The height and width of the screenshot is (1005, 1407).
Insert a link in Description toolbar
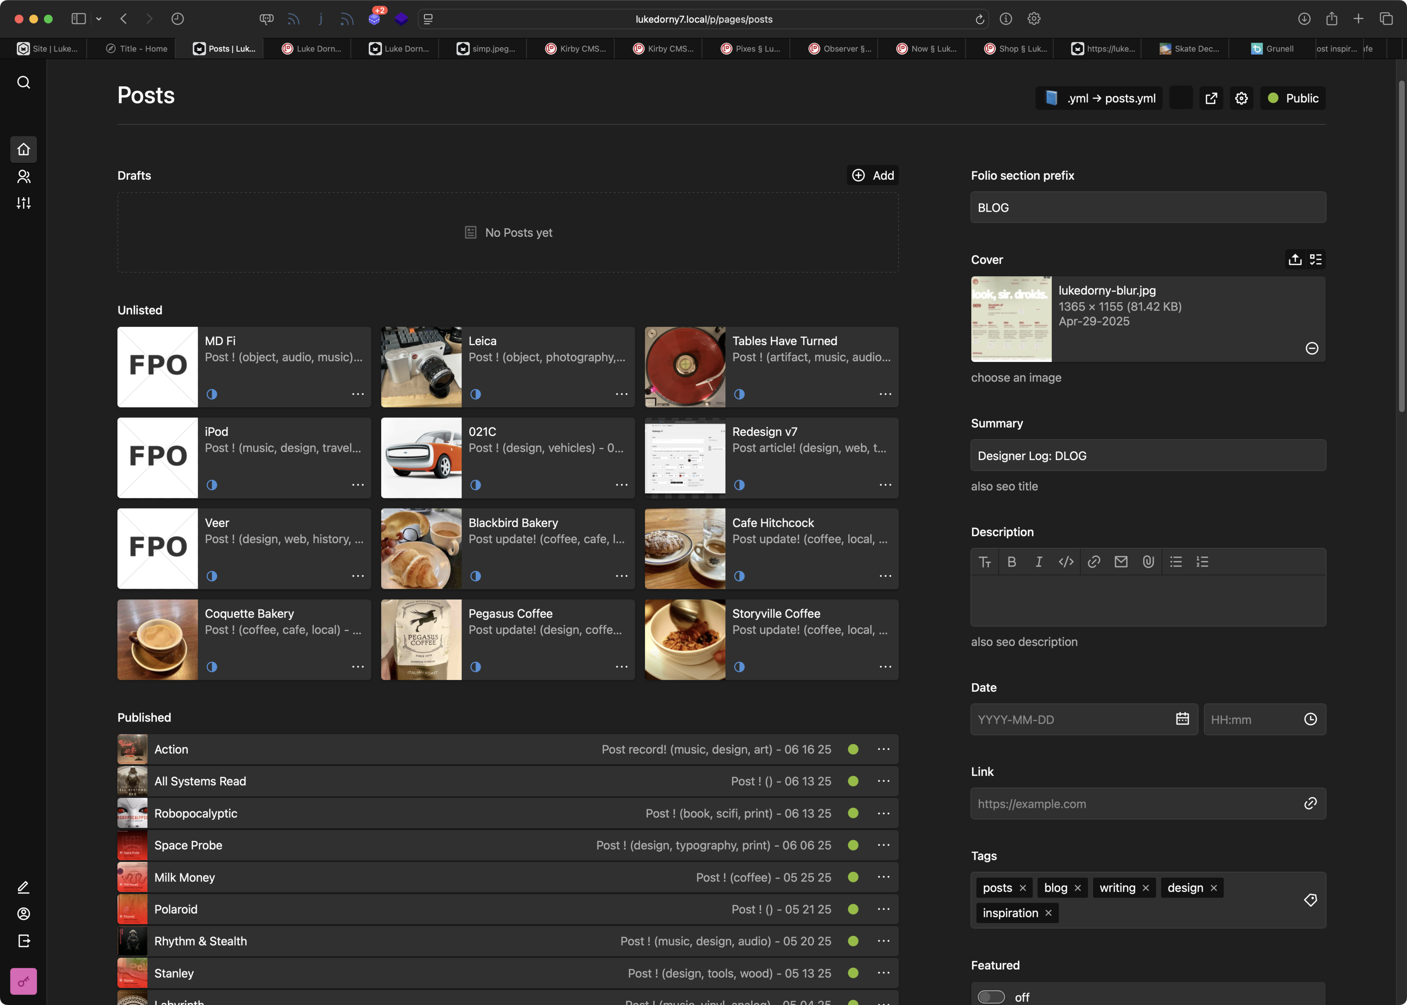coord(1094,562)
